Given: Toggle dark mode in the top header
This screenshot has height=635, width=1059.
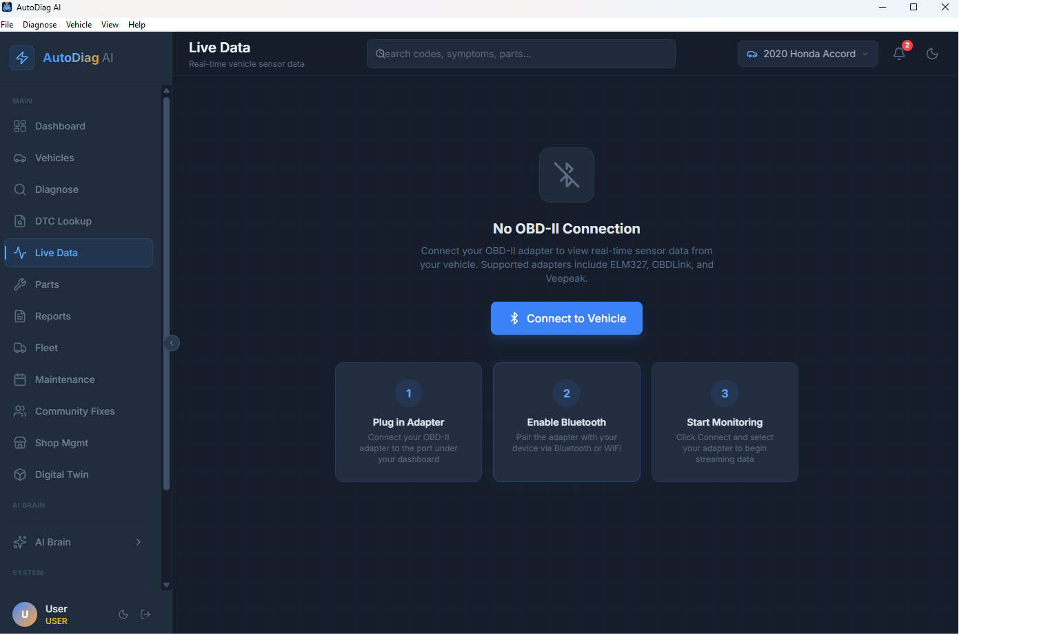Looking at the screenshot, I should click(x=932, y=54).
